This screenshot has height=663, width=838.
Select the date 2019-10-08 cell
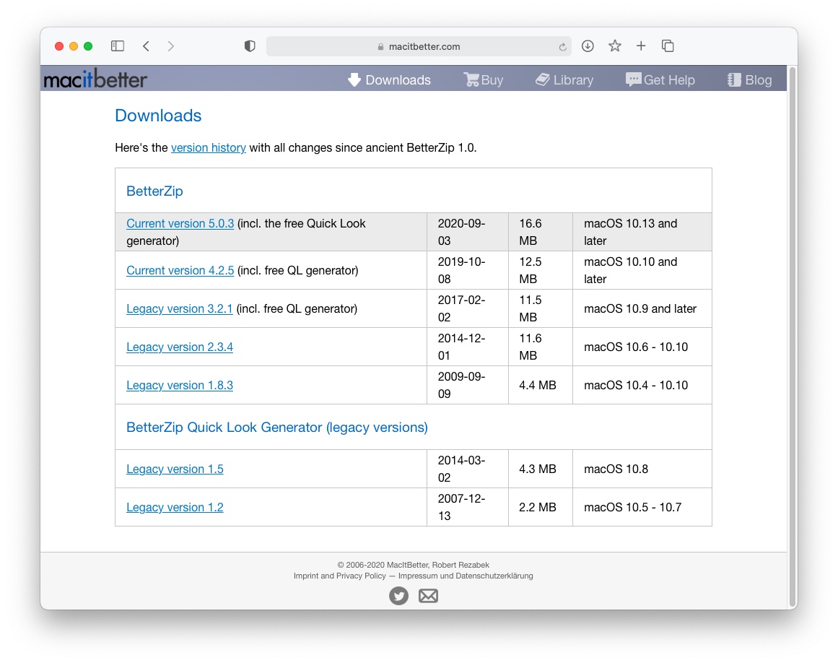coord(468,271)
